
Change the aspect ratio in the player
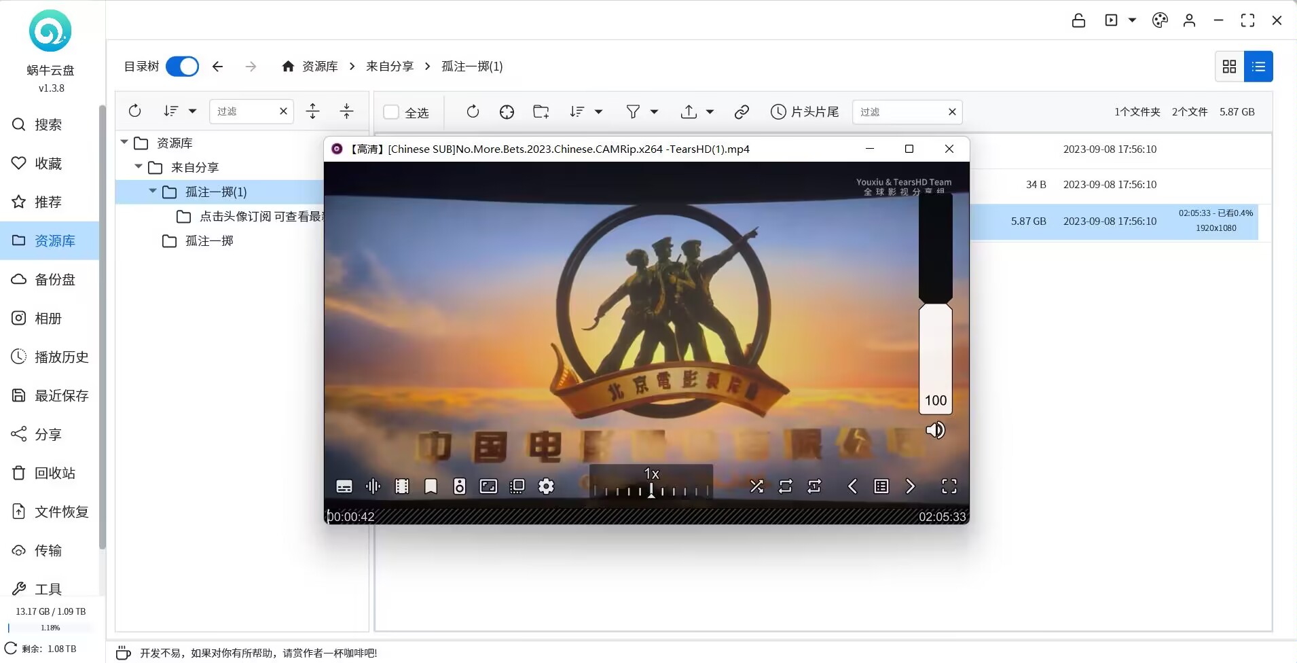(x=488, y=486)
